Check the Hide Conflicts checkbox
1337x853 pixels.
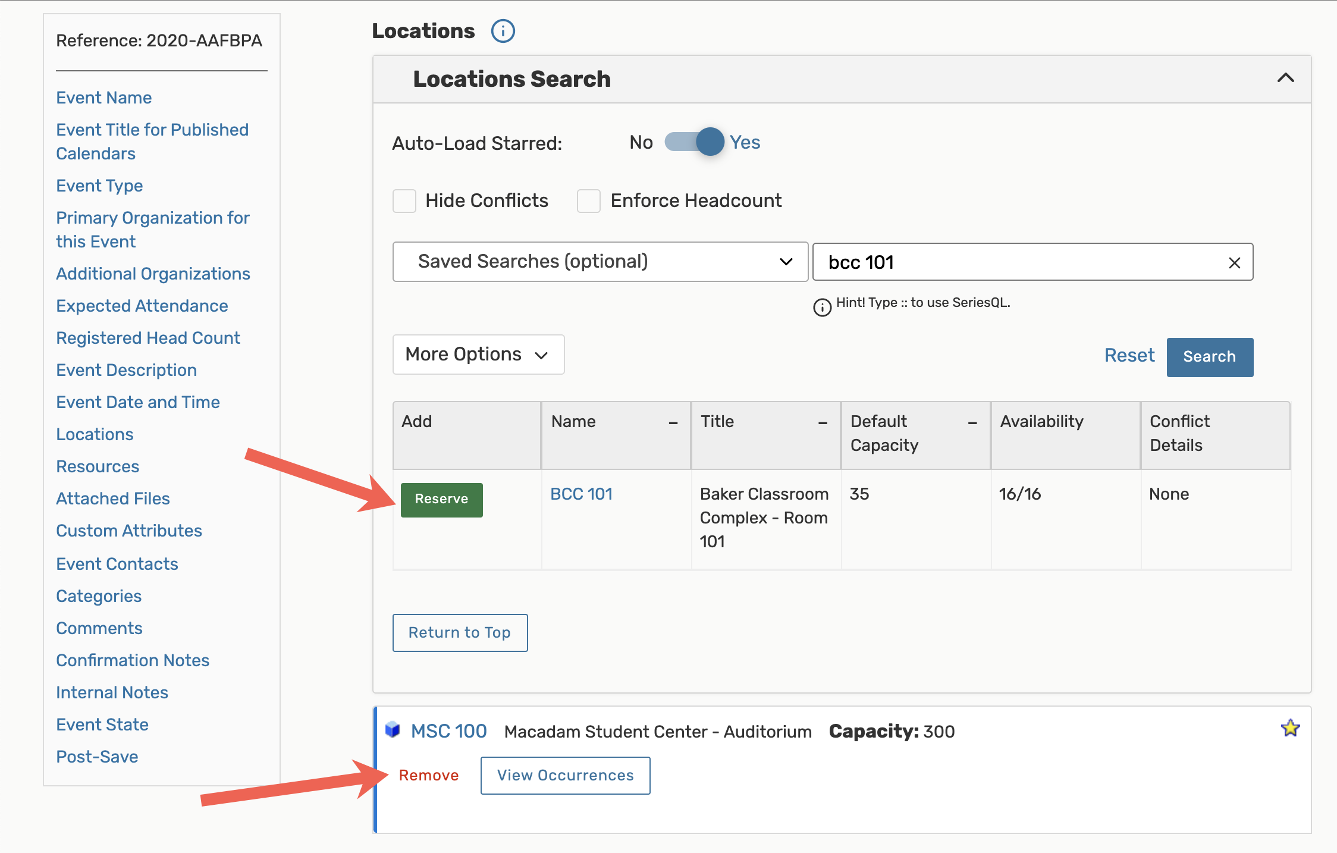tap(404, 201)
